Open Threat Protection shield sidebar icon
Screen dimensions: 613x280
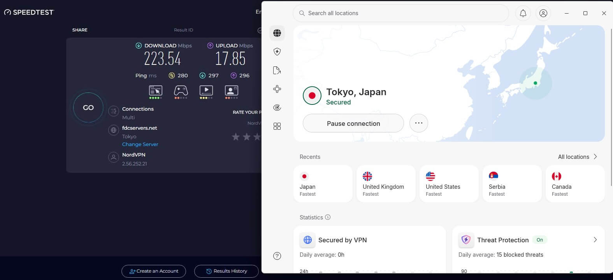coord(277,52)
